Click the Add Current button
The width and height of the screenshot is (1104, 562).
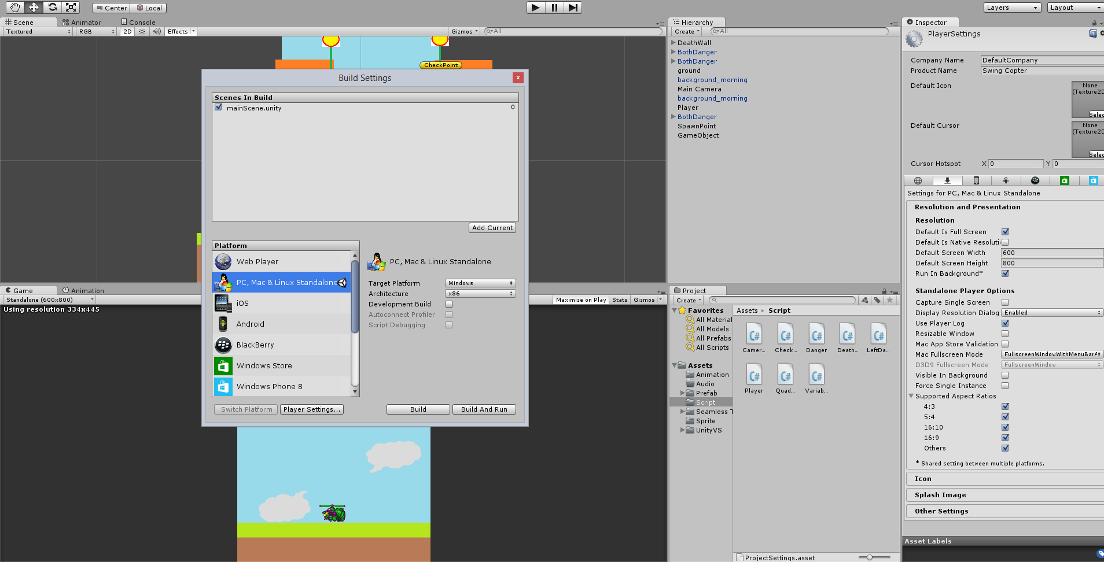point(492,228)
